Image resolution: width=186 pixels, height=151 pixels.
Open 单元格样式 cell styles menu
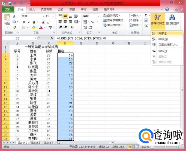(113, 25)
